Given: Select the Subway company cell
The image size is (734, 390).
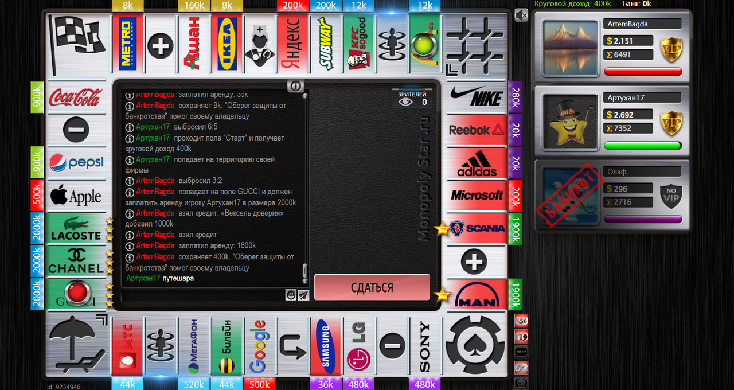Looking at the screenshot, I should click(x=326, y=43).
